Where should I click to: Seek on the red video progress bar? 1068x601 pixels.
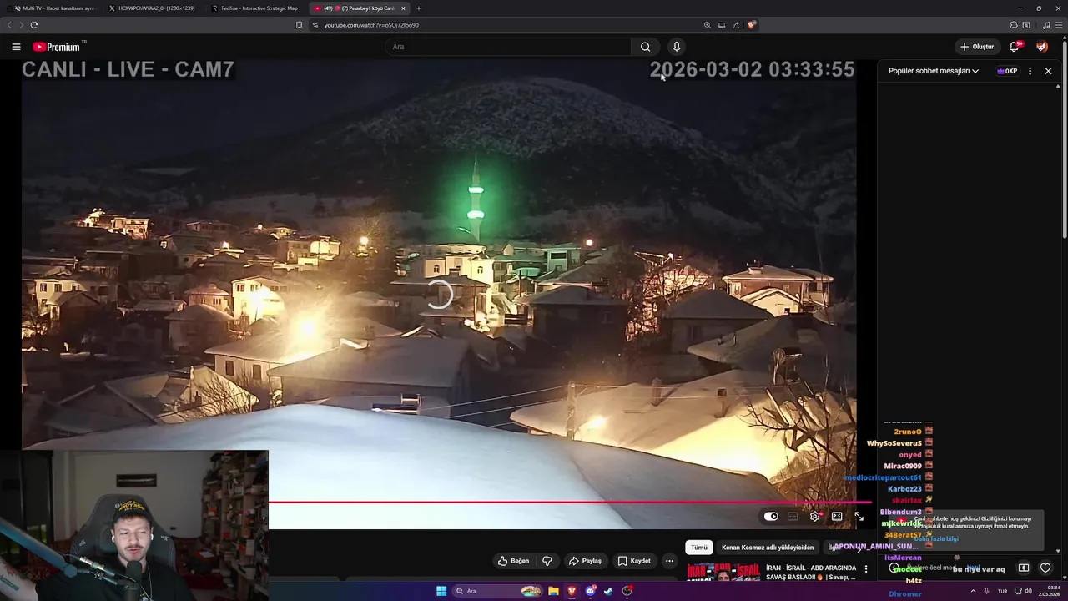point(570,503)
